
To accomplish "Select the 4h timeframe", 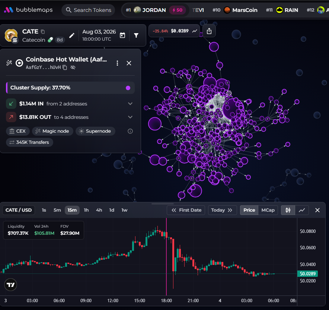I will click(99, 210).
